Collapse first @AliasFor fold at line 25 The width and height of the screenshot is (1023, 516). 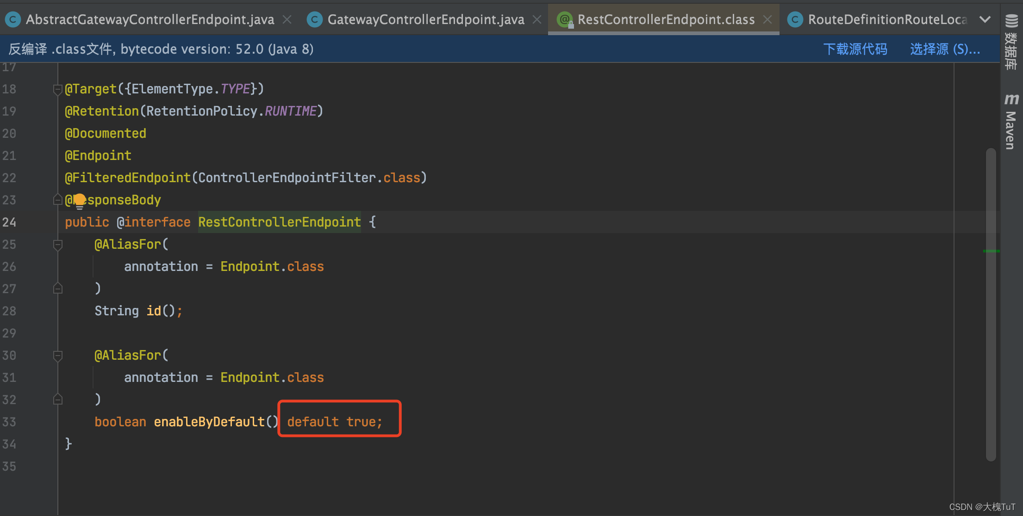coord(58,245)
